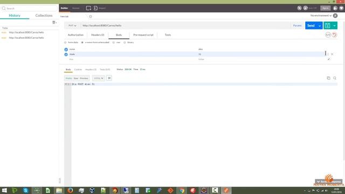The width and height of the screenshot is (345, 194).
Task: Click the new window icon in the header
Action: (88, 8)
